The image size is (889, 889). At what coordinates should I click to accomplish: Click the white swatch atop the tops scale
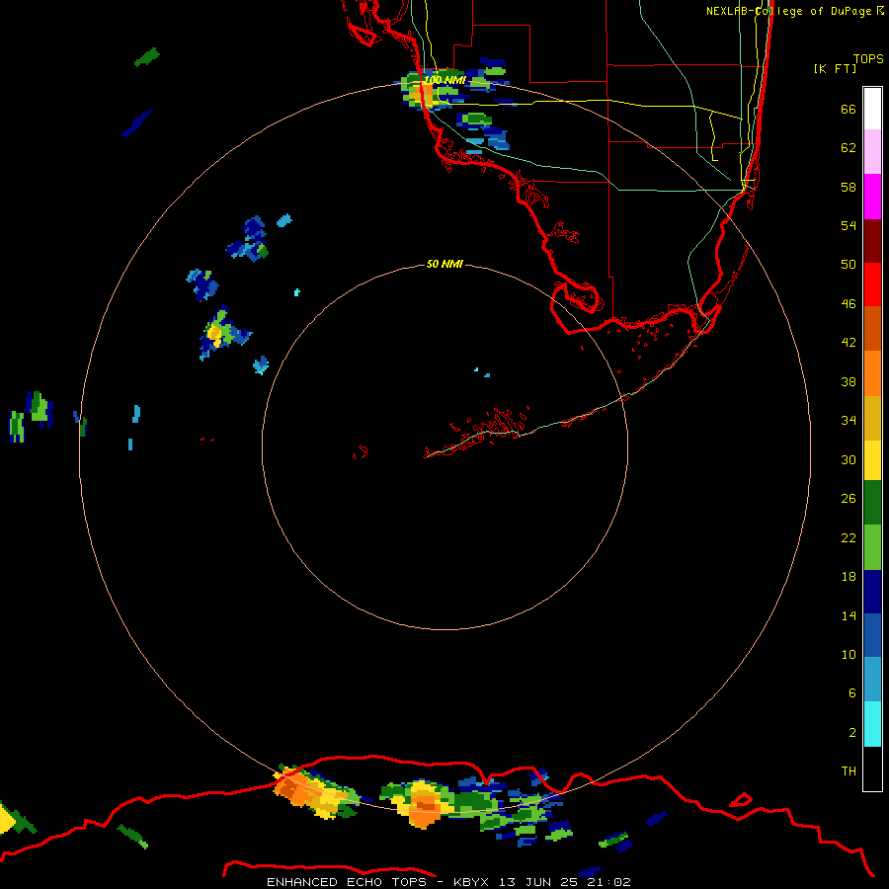click(x=872, y=109)
